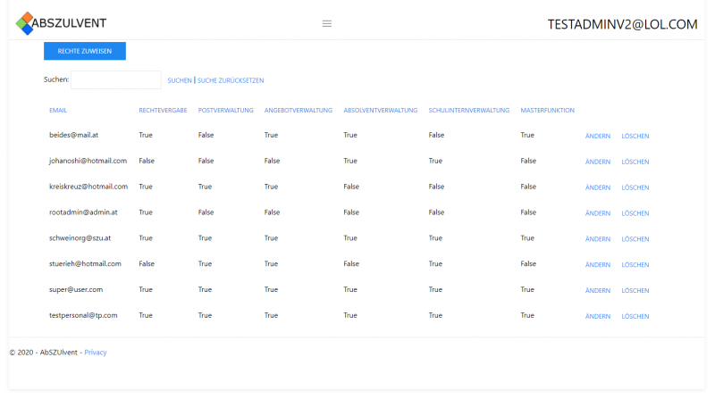Click Löschen for schweinorg@szu.at
The width and height of the screenshot is (715, 399).
pyautogui.click(x=635, y=238)
